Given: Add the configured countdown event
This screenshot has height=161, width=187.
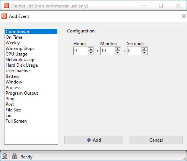Looking at the screenshot, I should [x=93, y=140].
